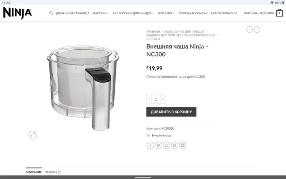Viewport: 286px width, 179px height.
Task: Click the search magnifier icon
Action: (51, 13)
